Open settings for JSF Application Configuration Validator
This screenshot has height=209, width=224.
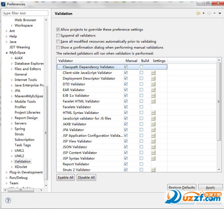pos(153,135)
